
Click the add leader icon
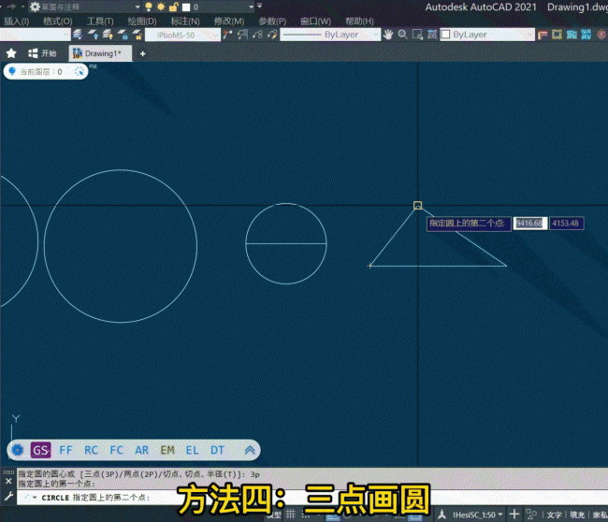click(243, 35)
